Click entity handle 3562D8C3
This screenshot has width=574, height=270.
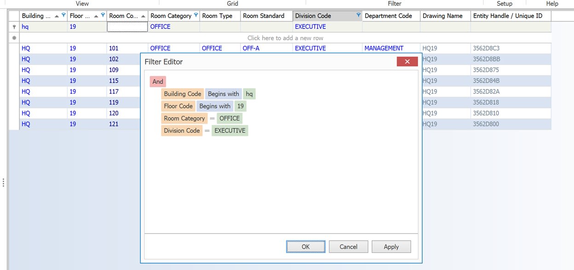[x=511, y=48]
